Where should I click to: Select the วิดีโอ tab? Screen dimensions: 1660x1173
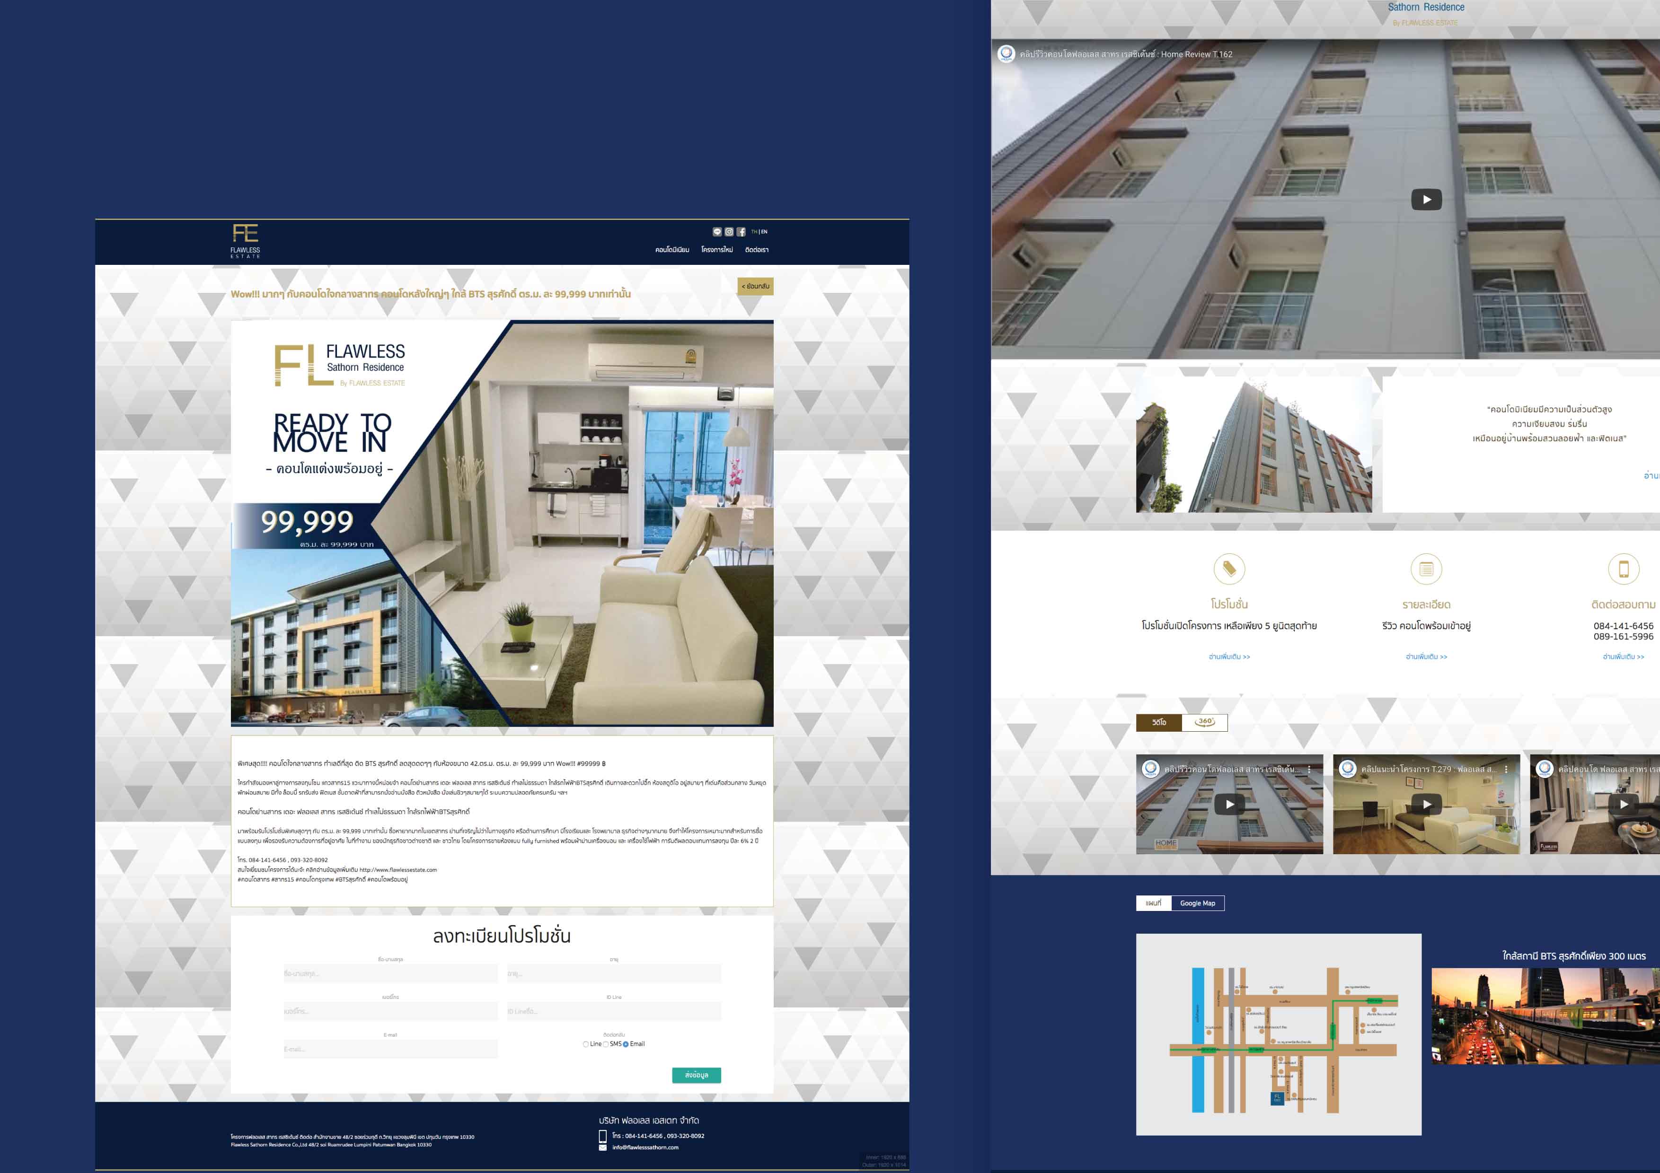point(1159,722)
